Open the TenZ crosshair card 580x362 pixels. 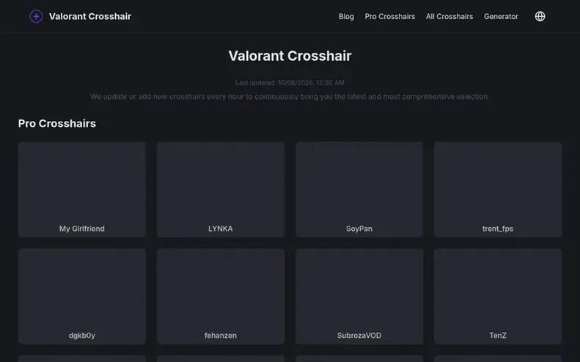498,296
